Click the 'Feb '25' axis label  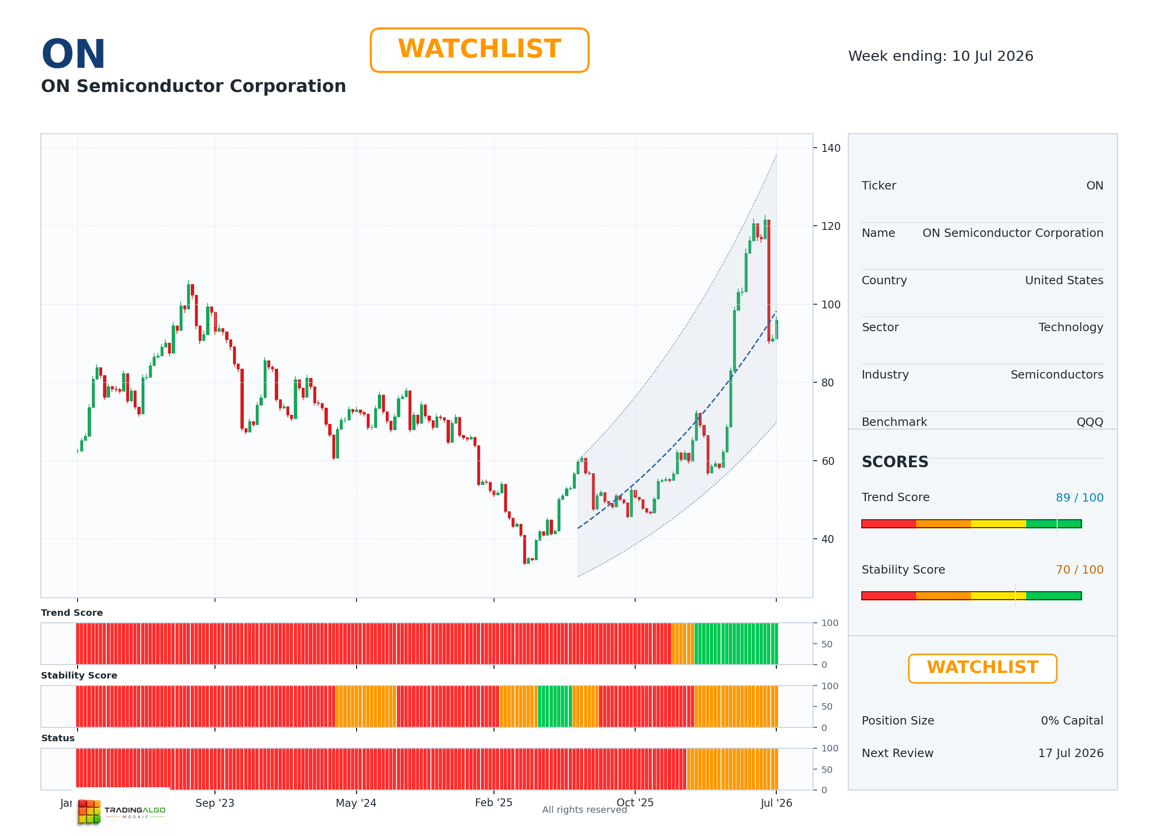494,803
